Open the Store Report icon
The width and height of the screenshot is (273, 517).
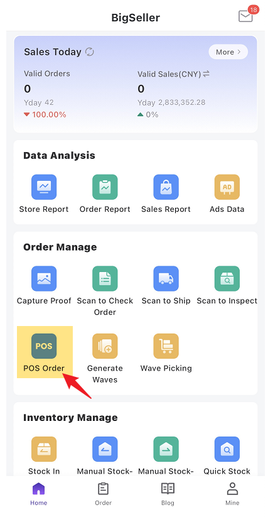44,187
